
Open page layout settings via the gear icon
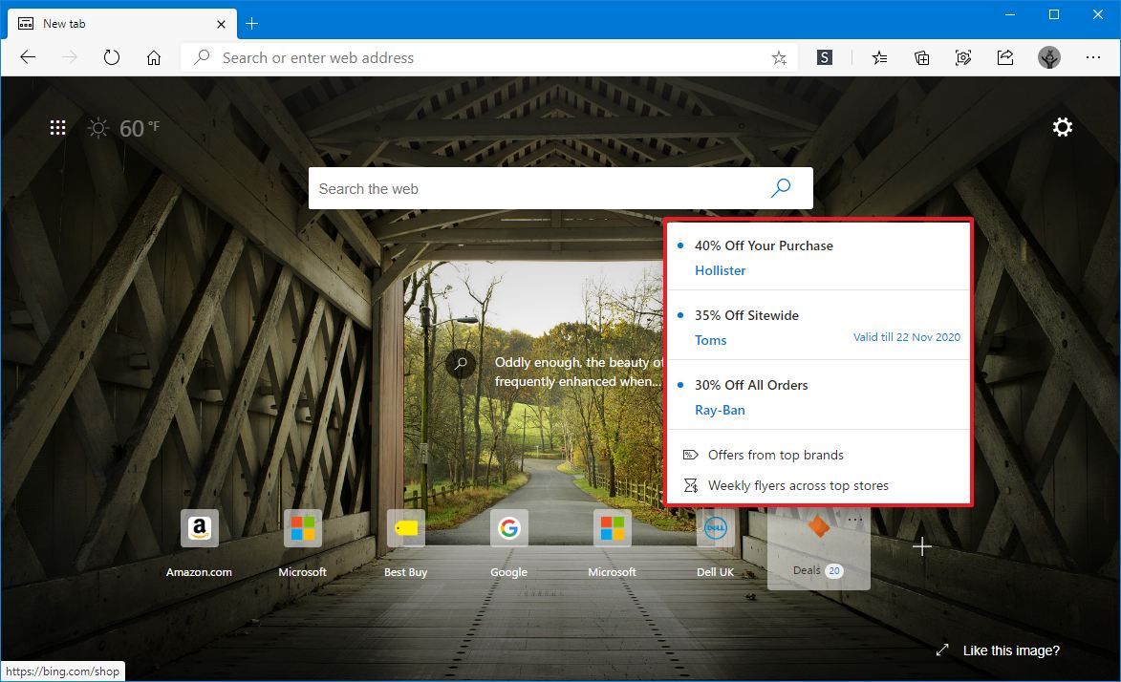coord(1062,127)
